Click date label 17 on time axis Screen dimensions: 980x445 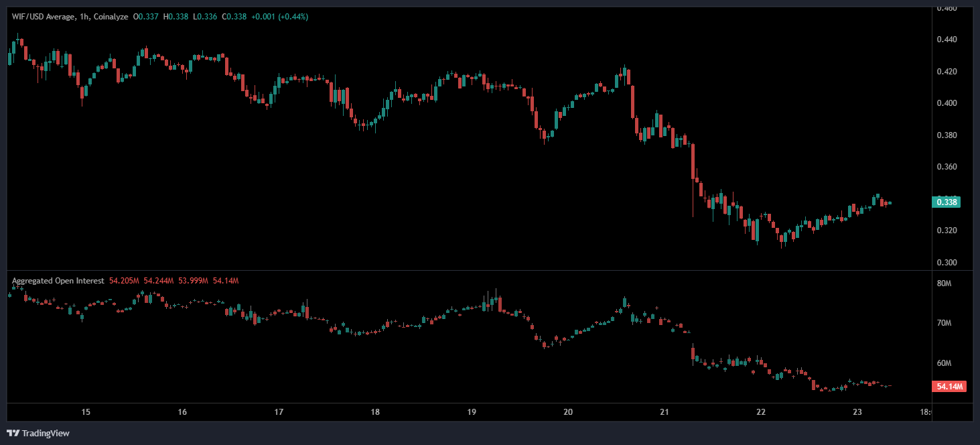pyautogui.click(x=279, y=412)
